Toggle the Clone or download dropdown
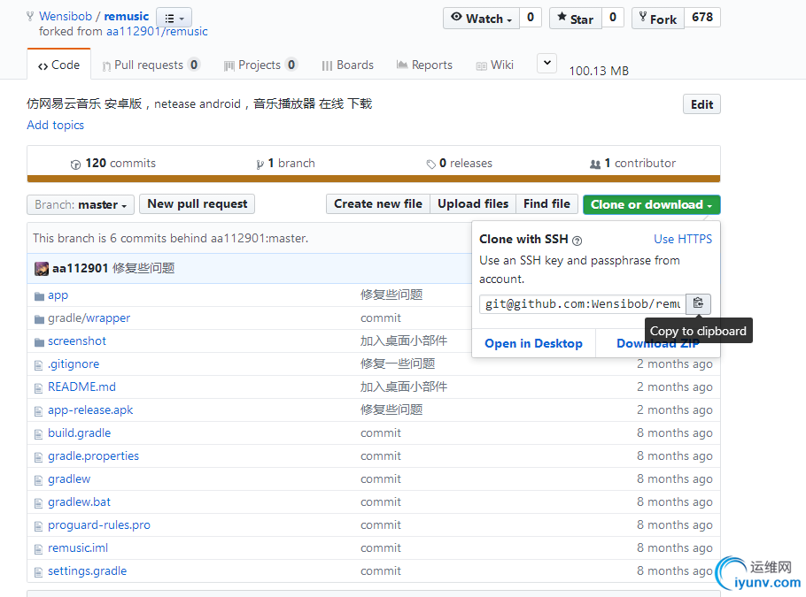The width and height of the screenshot is (806, 597). click(651, 204)
